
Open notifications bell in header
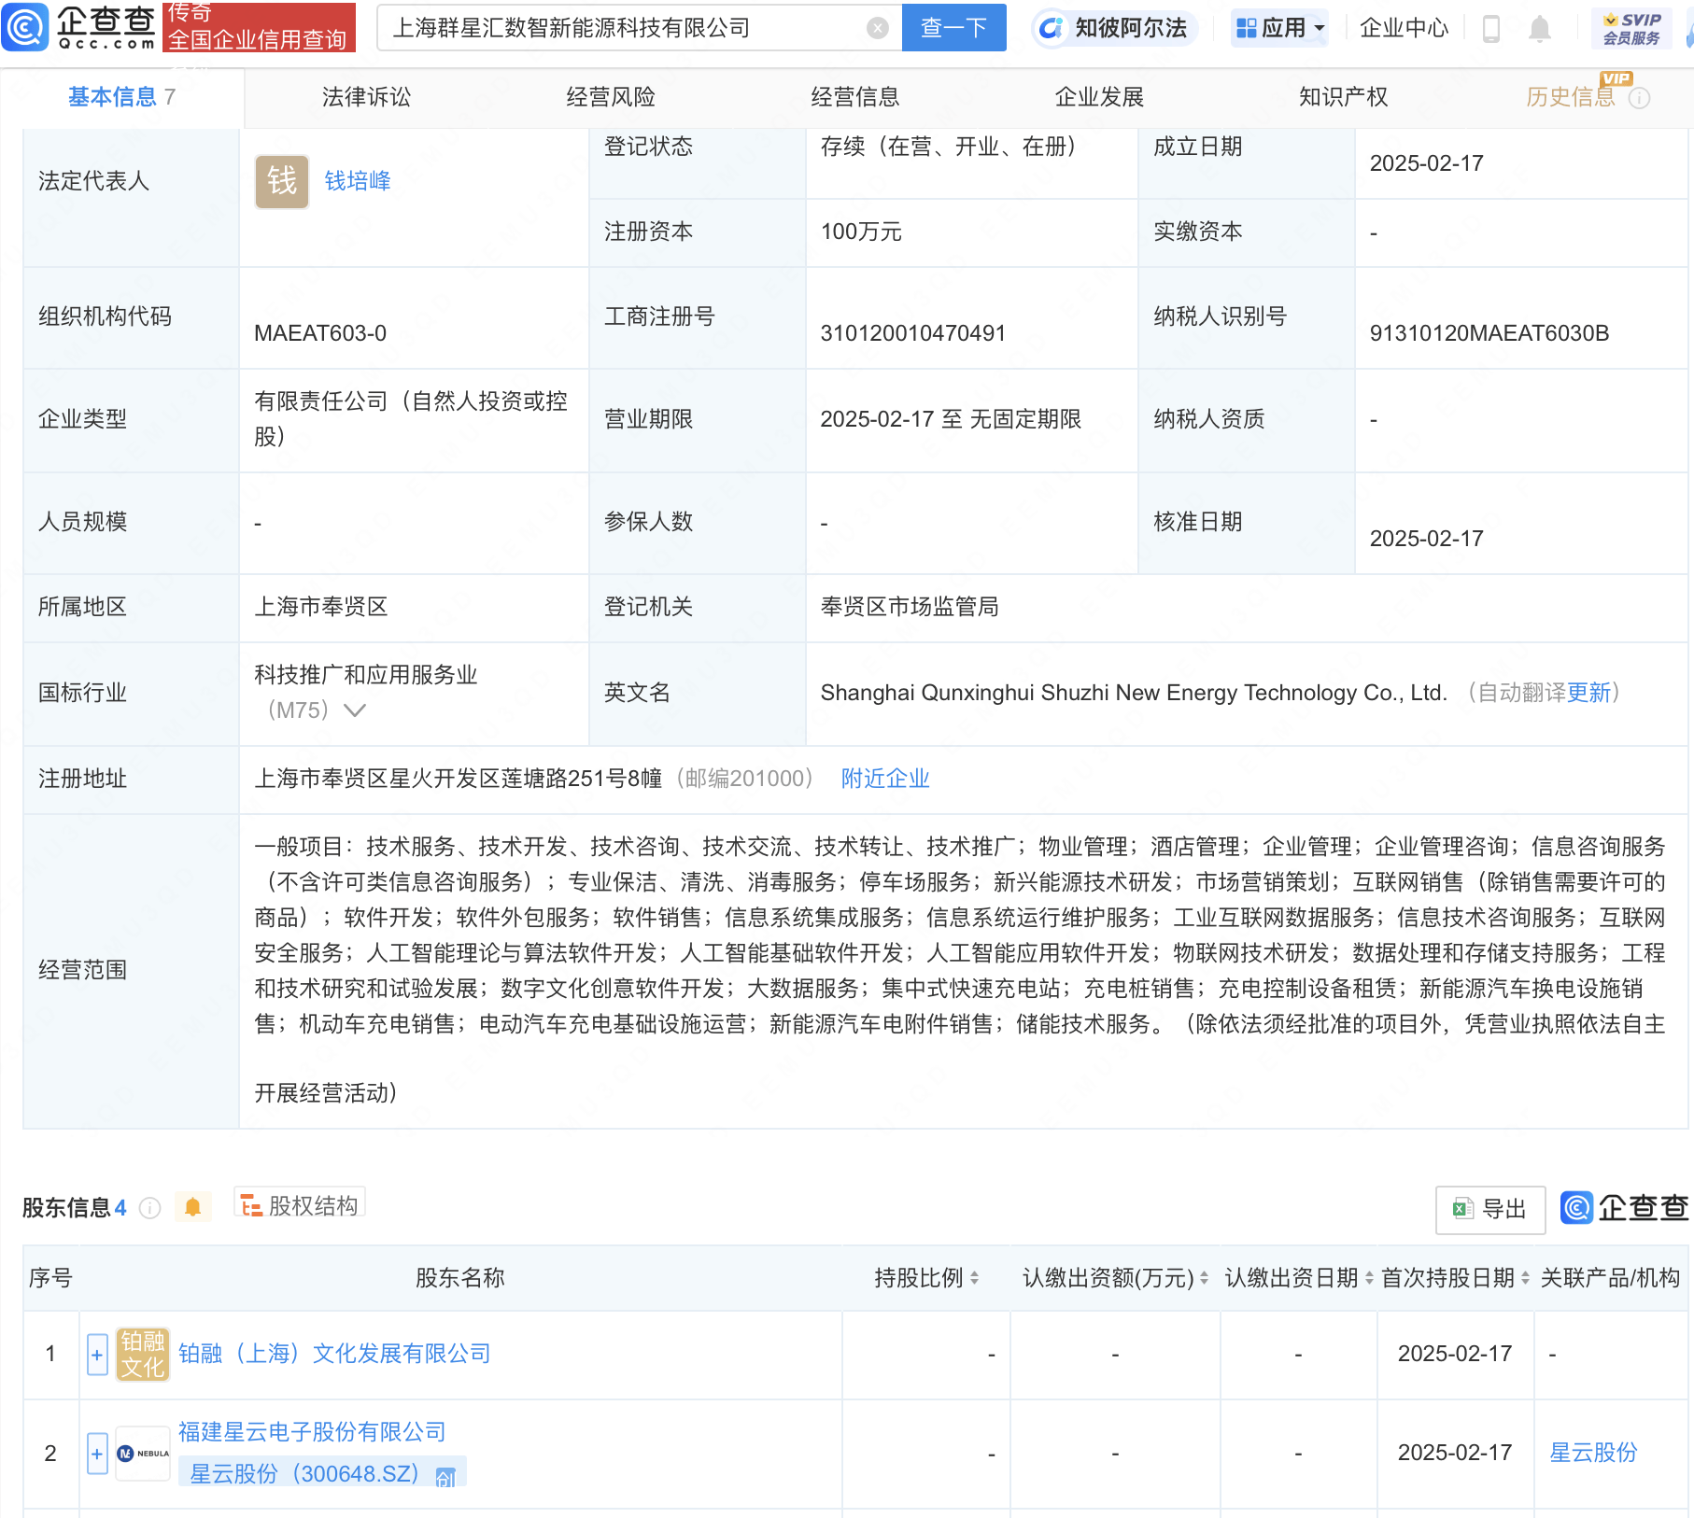[1540, 29]
